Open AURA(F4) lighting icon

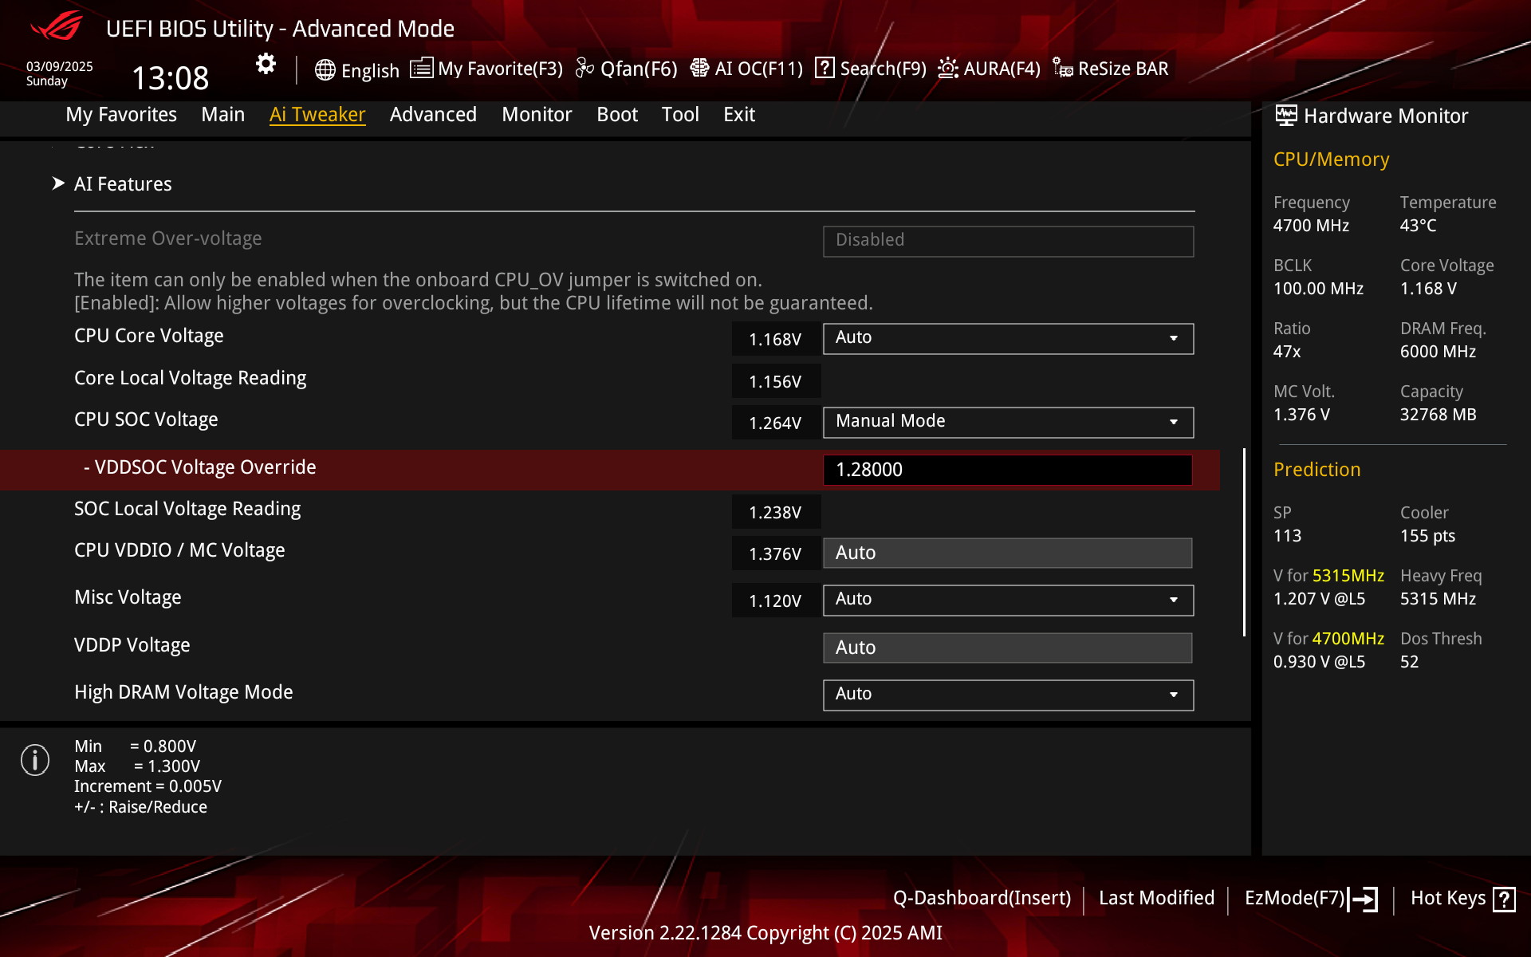pos(947,69)
